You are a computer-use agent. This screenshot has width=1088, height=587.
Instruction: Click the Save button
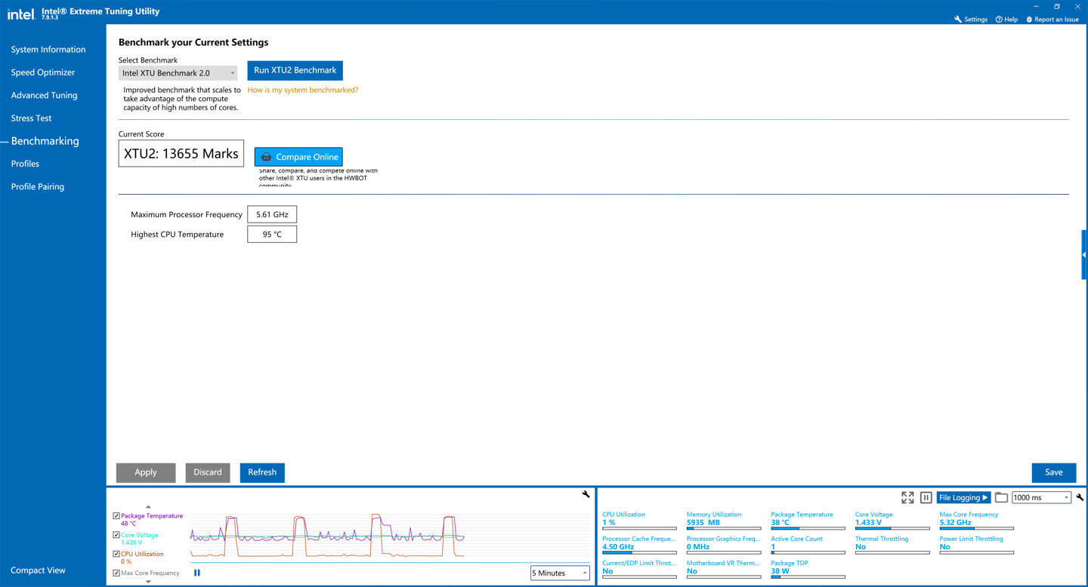click(1054, 472)
